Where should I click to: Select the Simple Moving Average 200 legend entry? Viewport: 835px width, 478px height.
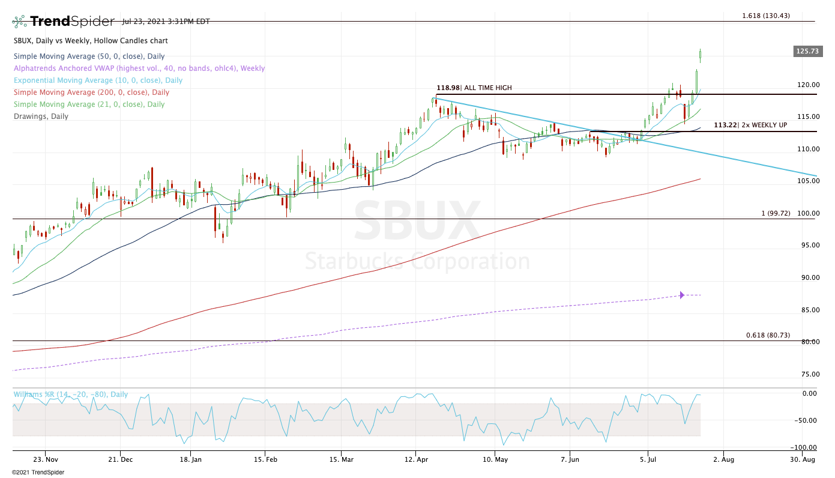click(91, 92)
